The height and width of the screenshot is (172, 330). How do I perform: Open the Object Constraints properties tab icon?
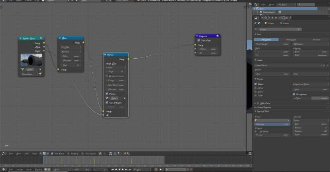280,18
